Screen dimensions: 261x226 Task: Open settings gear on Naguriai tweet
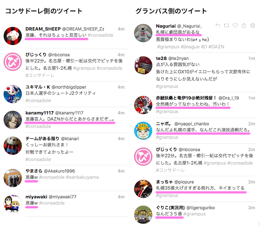(x=253, y=25)
